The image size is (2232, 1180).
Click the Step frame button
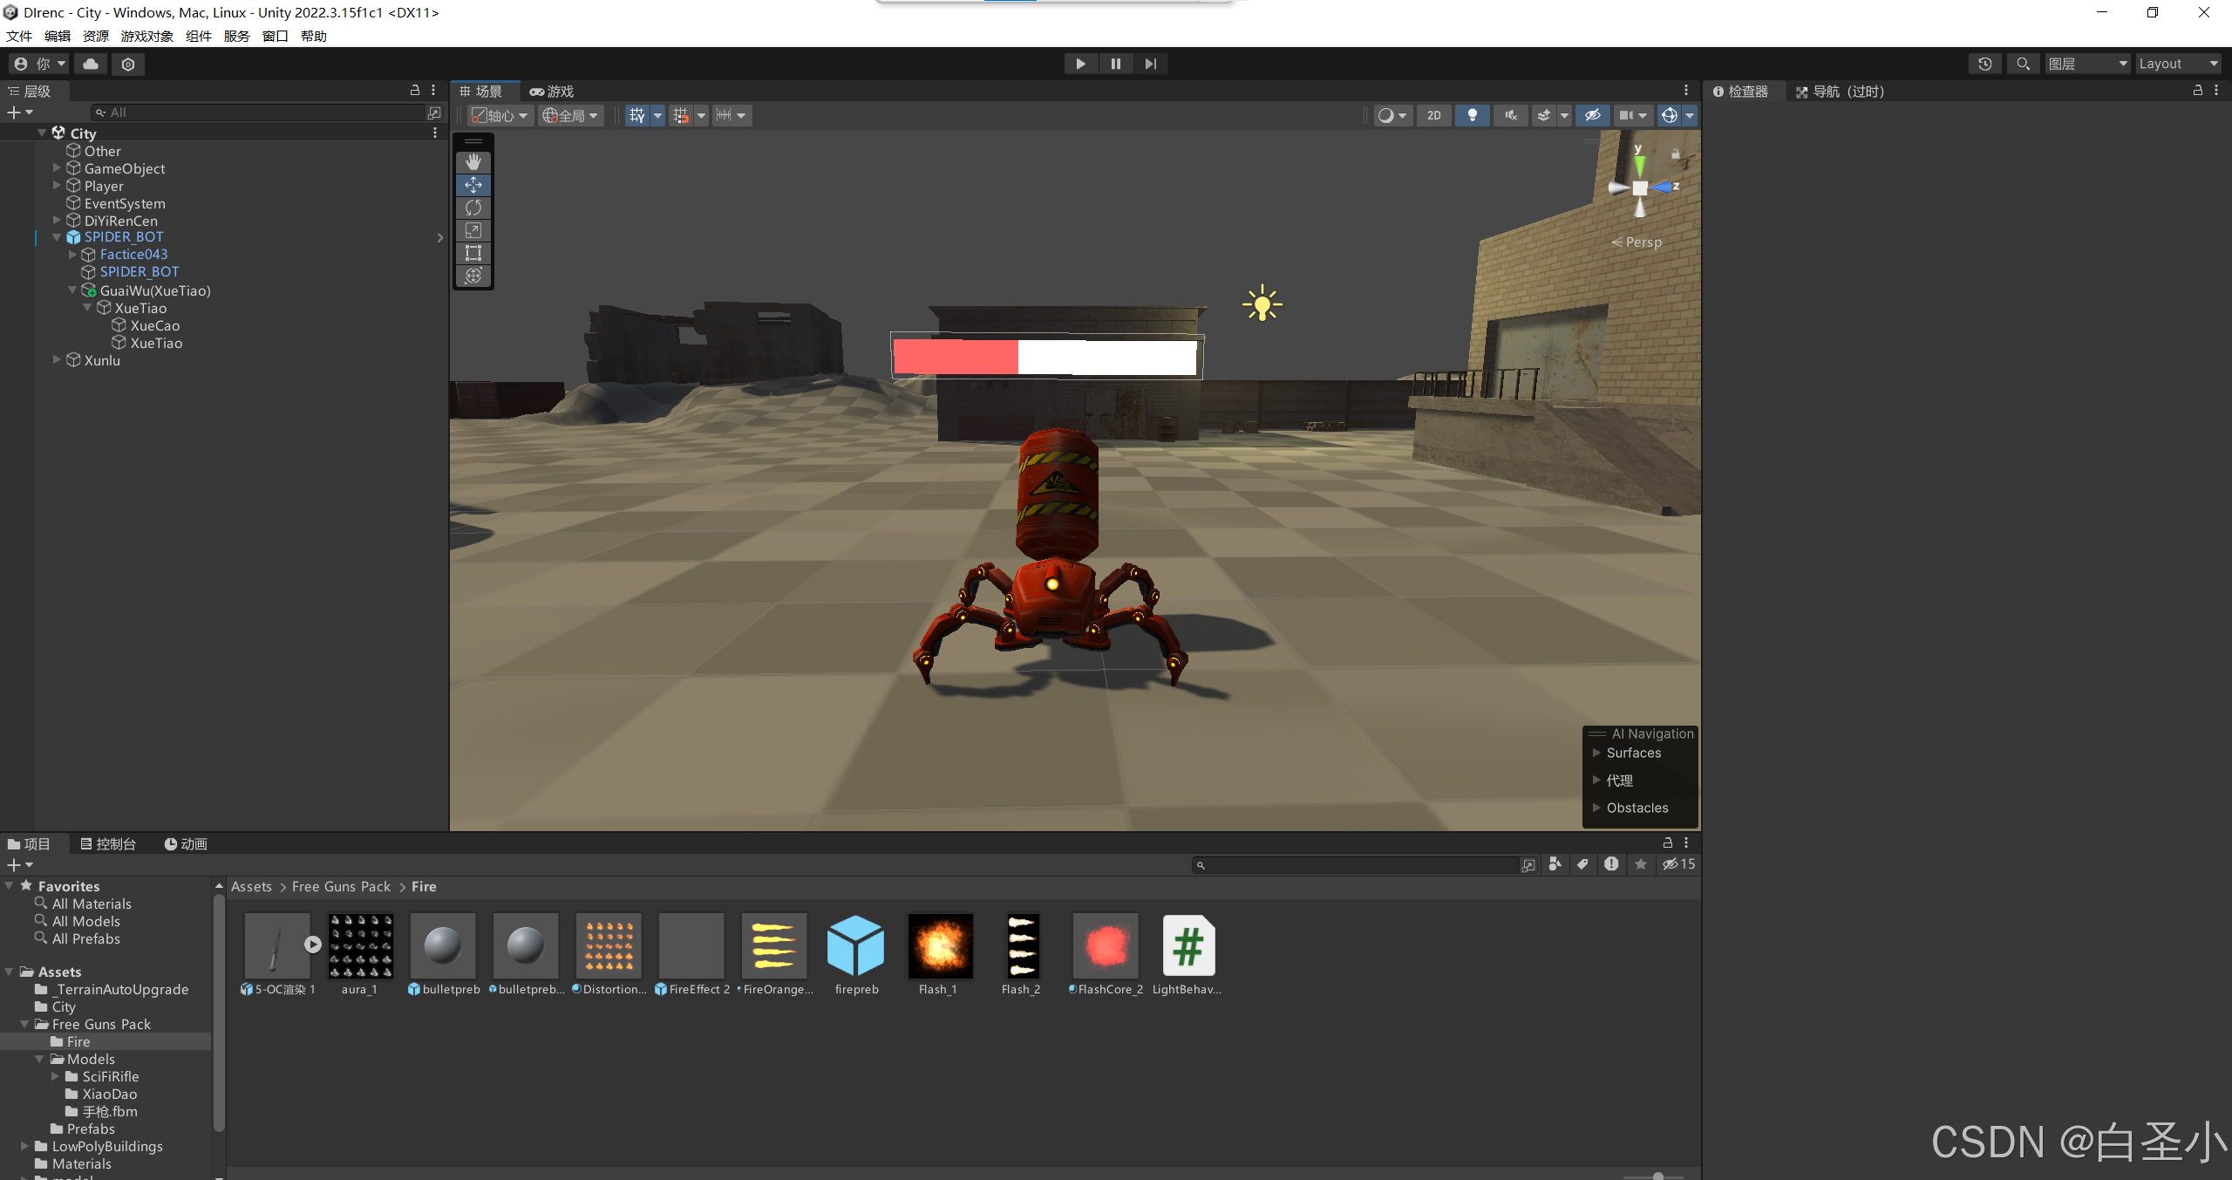point(1150,64)
